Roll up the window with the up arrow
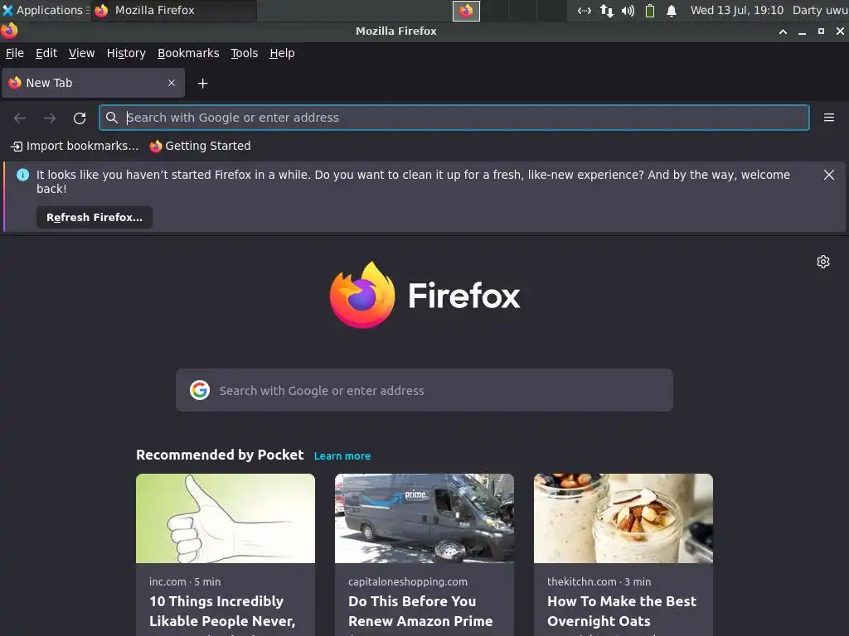 [783, 31]
